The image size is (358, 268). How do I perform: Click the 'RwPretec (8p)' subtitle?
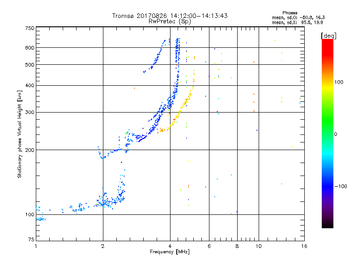tap(170, 21)
